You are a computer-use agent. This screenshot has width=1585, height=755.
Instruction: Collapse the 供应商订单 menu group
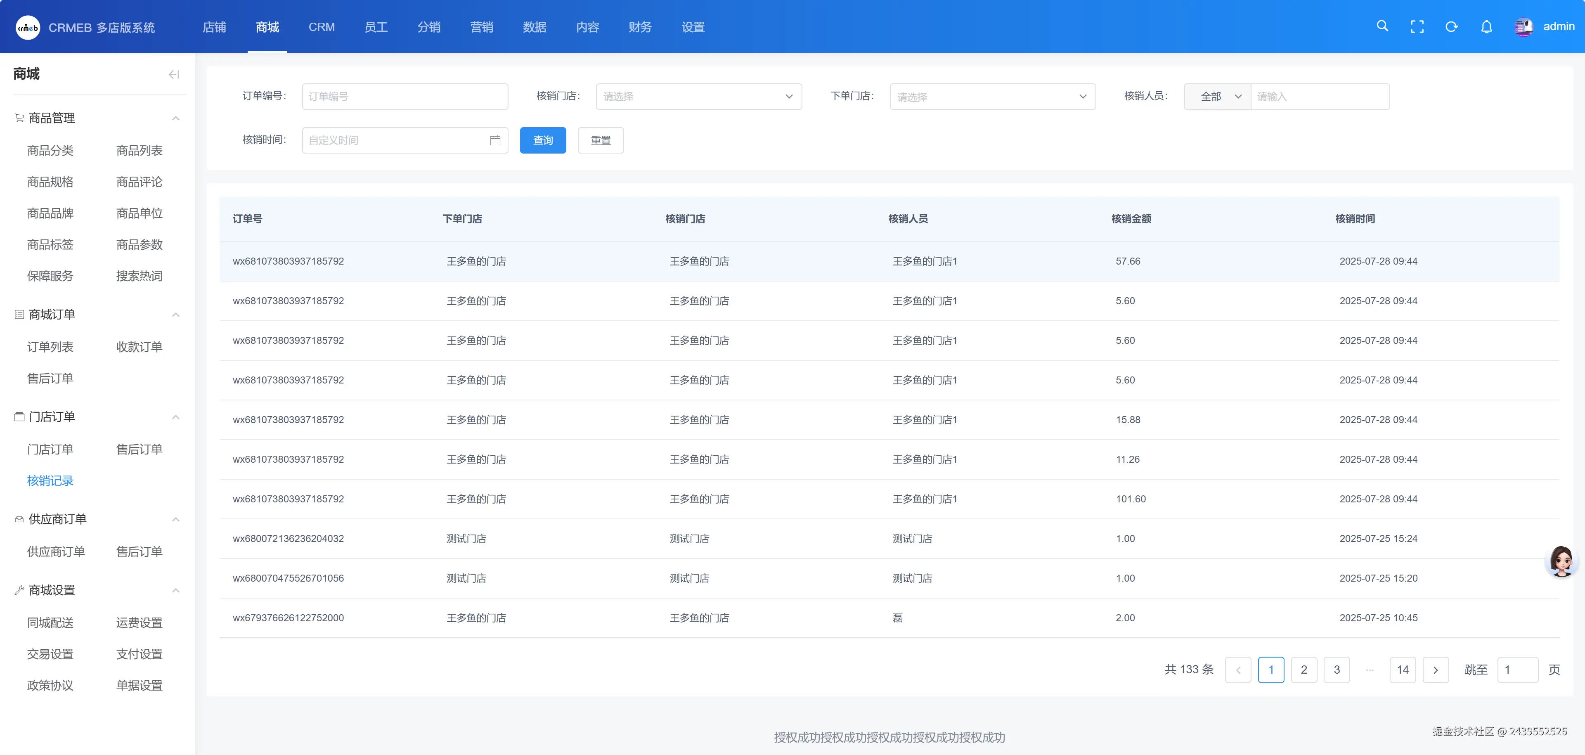click(176, 519)
